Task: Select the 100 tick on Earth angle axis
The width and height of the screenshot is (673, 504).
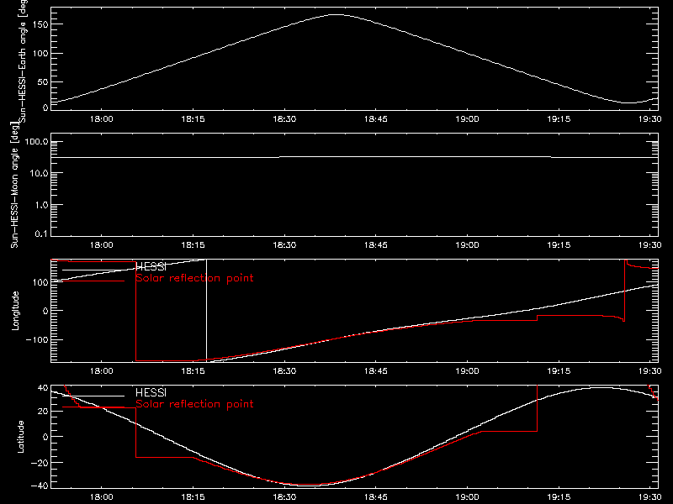Action: point(40,53)
